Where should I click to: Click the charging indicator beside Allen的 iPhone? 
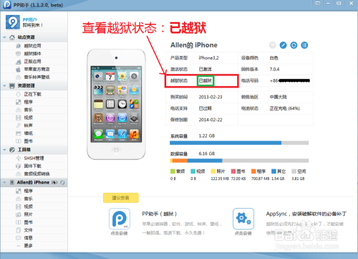(x=54, y=182)
